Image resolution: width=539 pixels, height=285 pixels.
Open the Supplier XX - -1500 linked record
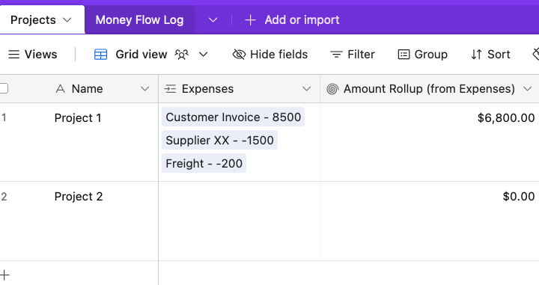pyautogui.click(x=219, y=140)
